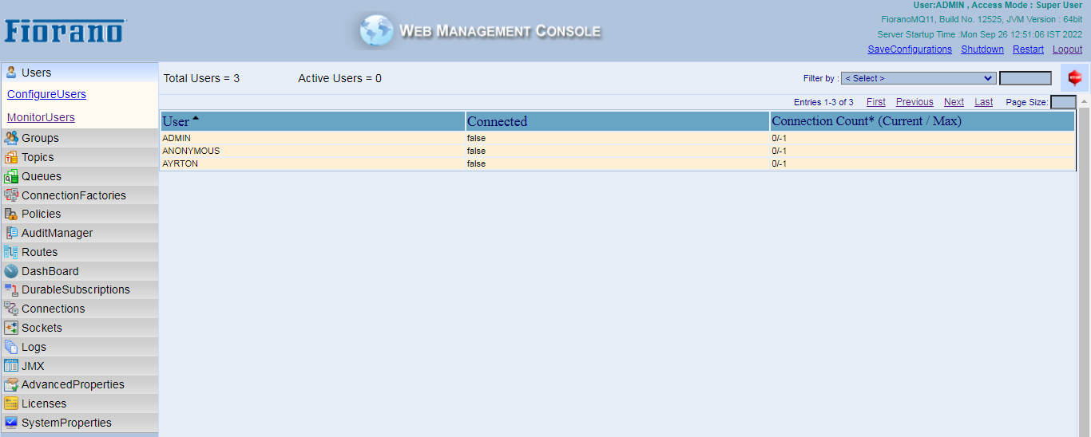
Task: Click the SystemProperties monitor icon
Action: point(11,423)
